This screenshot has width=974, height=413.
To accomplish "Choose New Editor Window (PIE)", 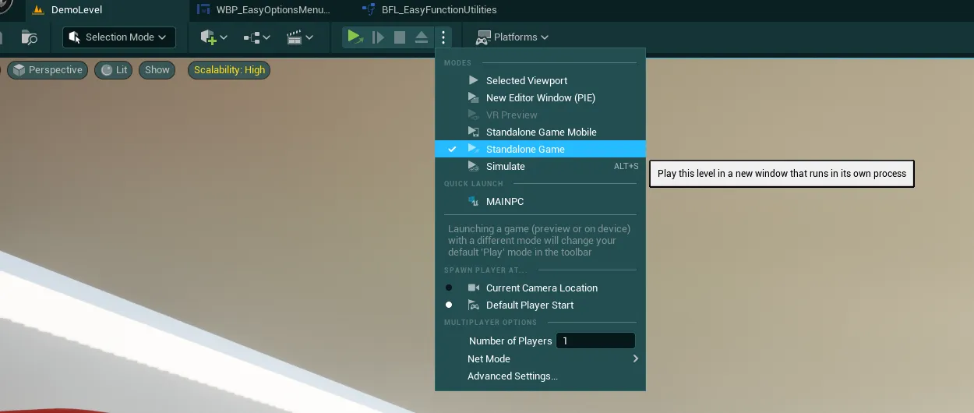I will 540,97.
